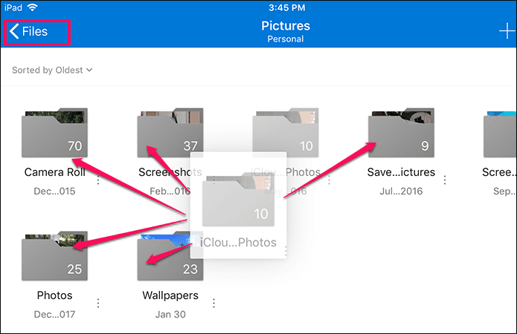Open the Sorted by Oldest dropdown
Screen dimensions: 517x334
pyautogui.click(x=52, y=70)
